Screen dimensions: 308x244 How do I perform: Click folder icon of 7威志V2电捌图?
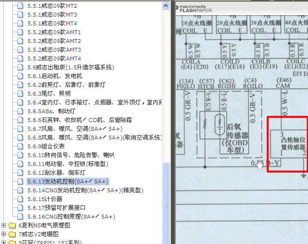tap(12, 234)
